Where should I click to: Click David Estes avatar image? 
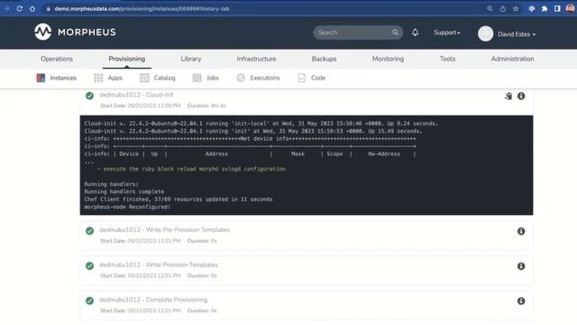485,34
